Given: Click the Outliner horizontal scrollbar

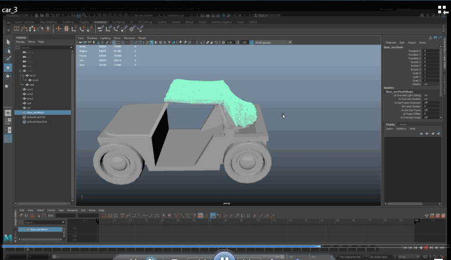Looking at the screenshot, I should tap(43, 203).
